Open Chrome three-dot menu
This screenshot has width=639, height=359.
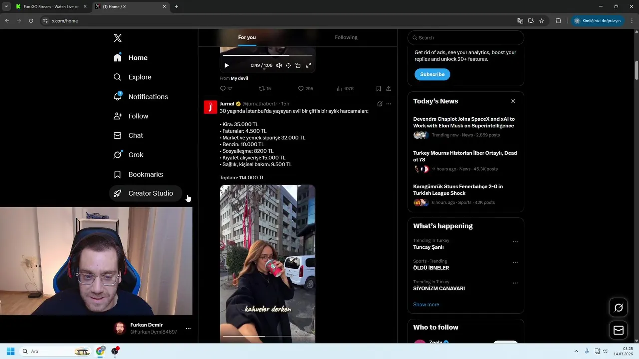coord(632,21)
